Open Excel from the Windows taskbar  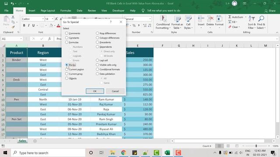(167, 153)
